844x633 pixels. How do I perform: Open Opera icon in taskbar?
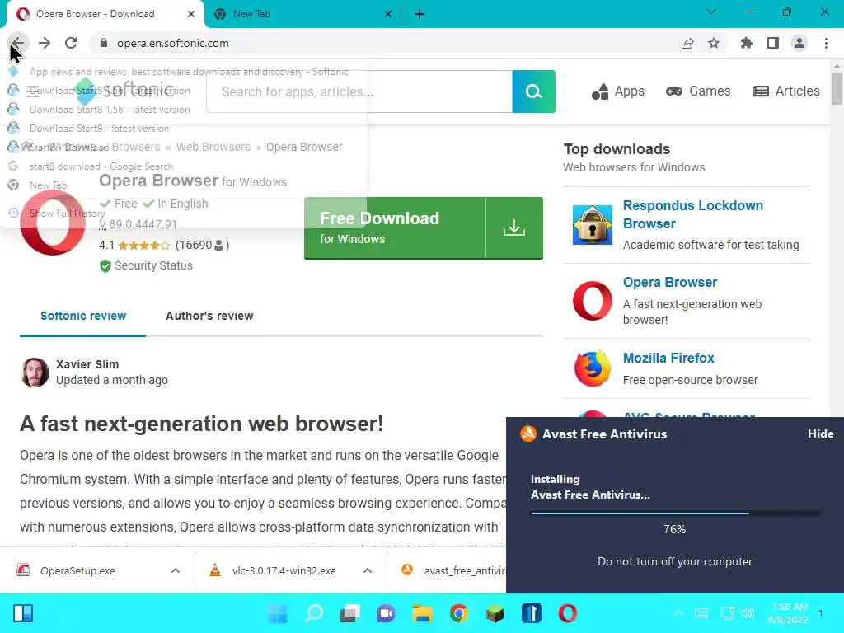567,613
